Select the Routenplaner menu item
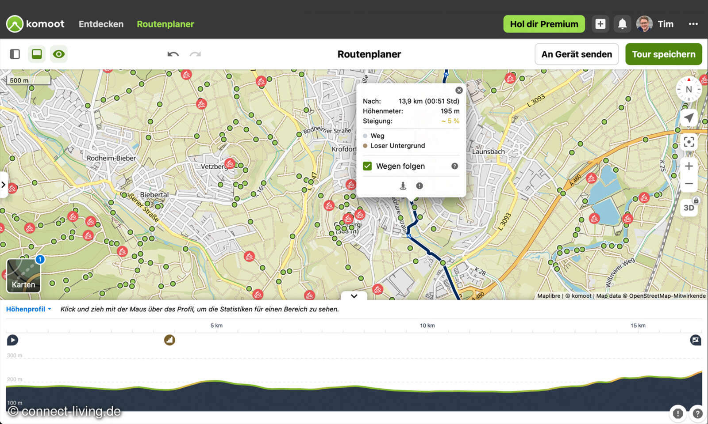The image size is (708, 424). (x=165, y=24)
